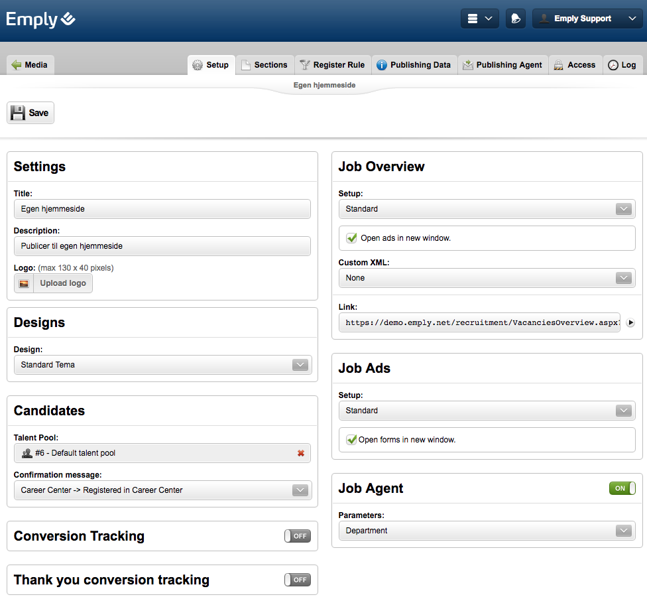This screenshot has height=603, width=647.
Task: Uncheck Open ads in new window
Action: pos(352,238)
